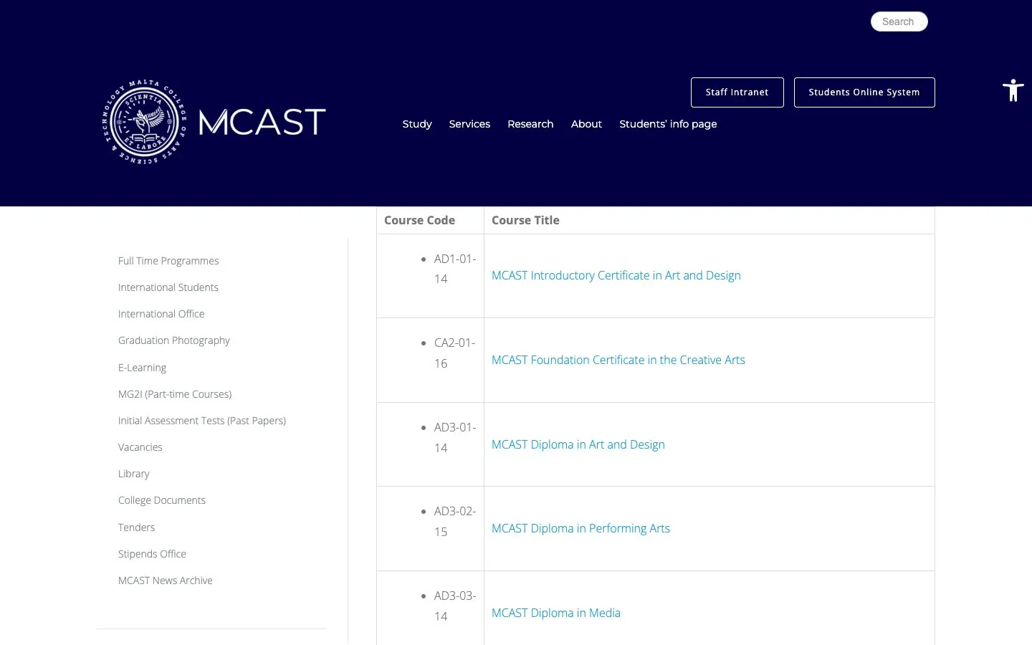The width and height of the screenshot is (1032, 645).
Task: Open International Office sidebar link
Action: coord(161,314)
